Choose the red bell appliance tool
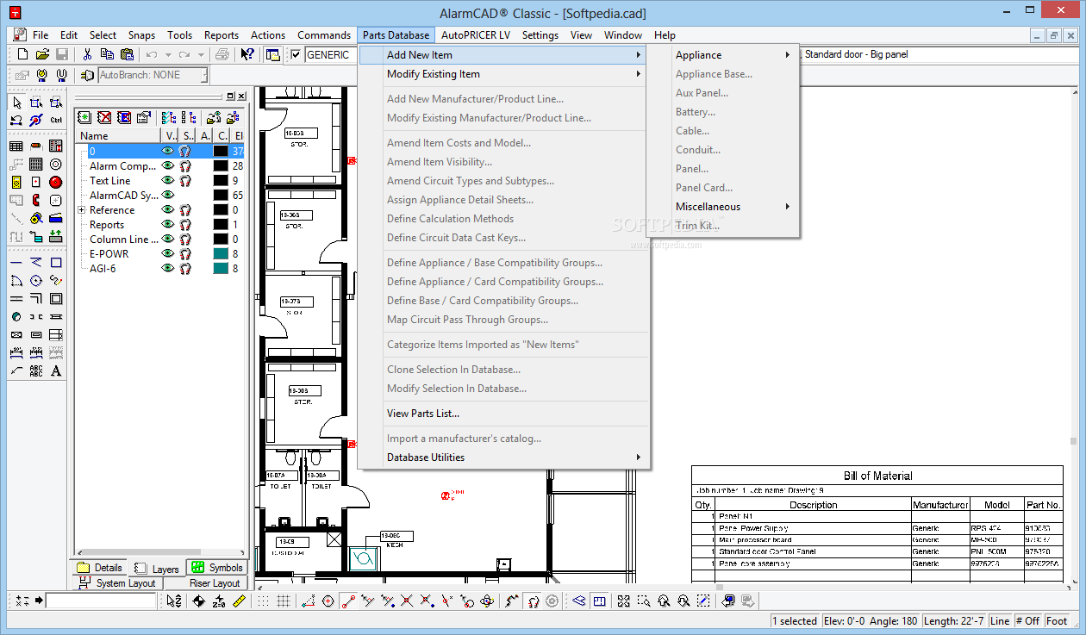The height and width of the screenshot is (635, 1086). (55, 182)
